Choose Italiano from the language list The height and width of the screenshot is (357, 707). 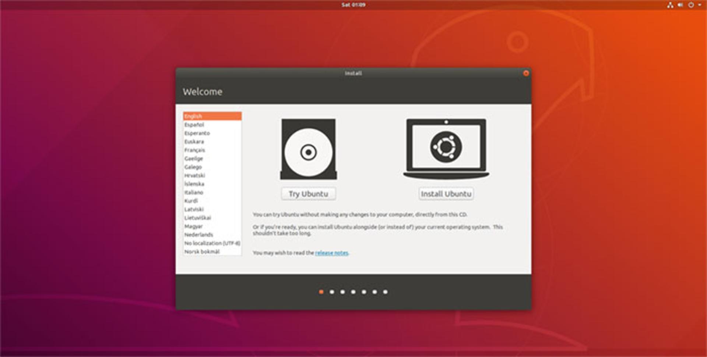click(x=212, y=192)
